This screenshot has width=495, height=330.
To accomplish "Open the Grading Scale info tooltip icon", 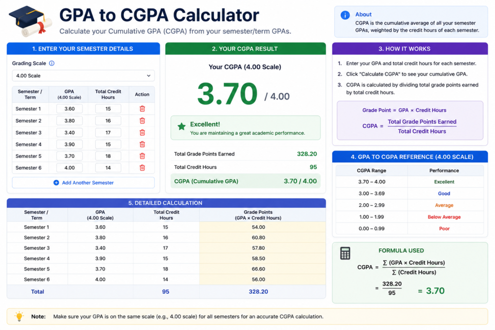I will click(x=52, y=63).
